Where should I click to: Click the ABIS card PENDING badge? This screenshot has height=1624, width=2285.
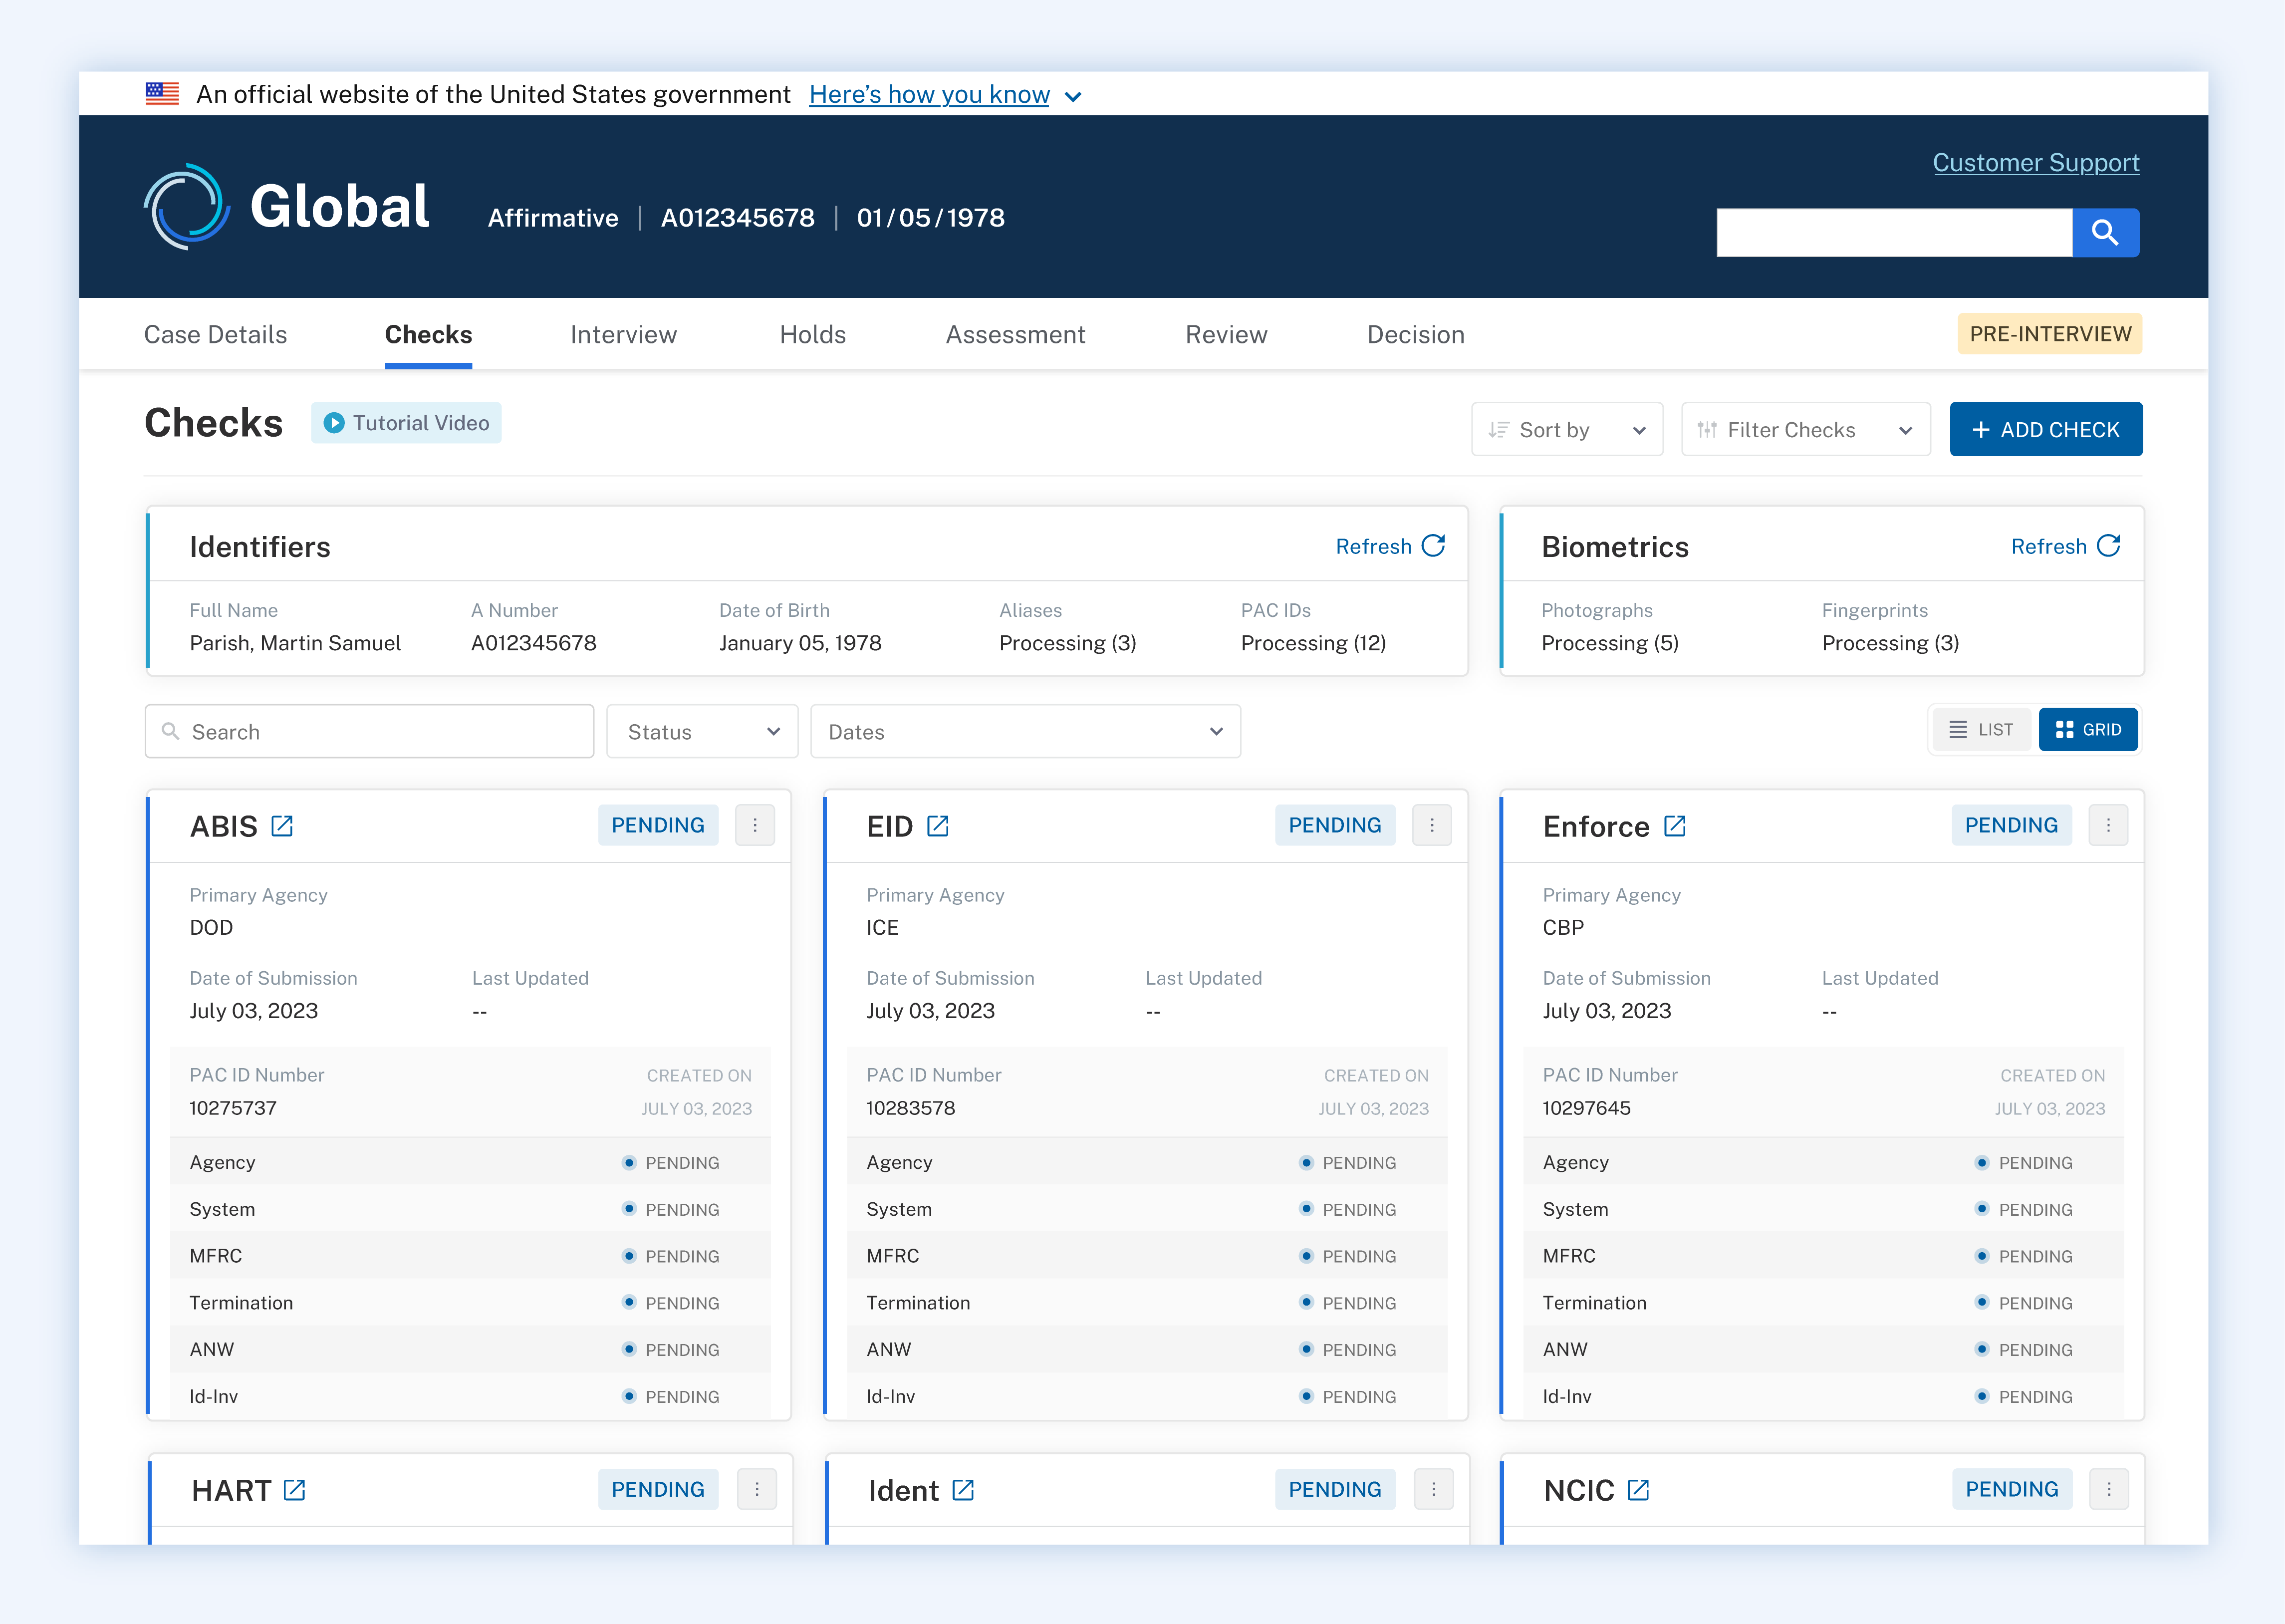tap(658, 825)
